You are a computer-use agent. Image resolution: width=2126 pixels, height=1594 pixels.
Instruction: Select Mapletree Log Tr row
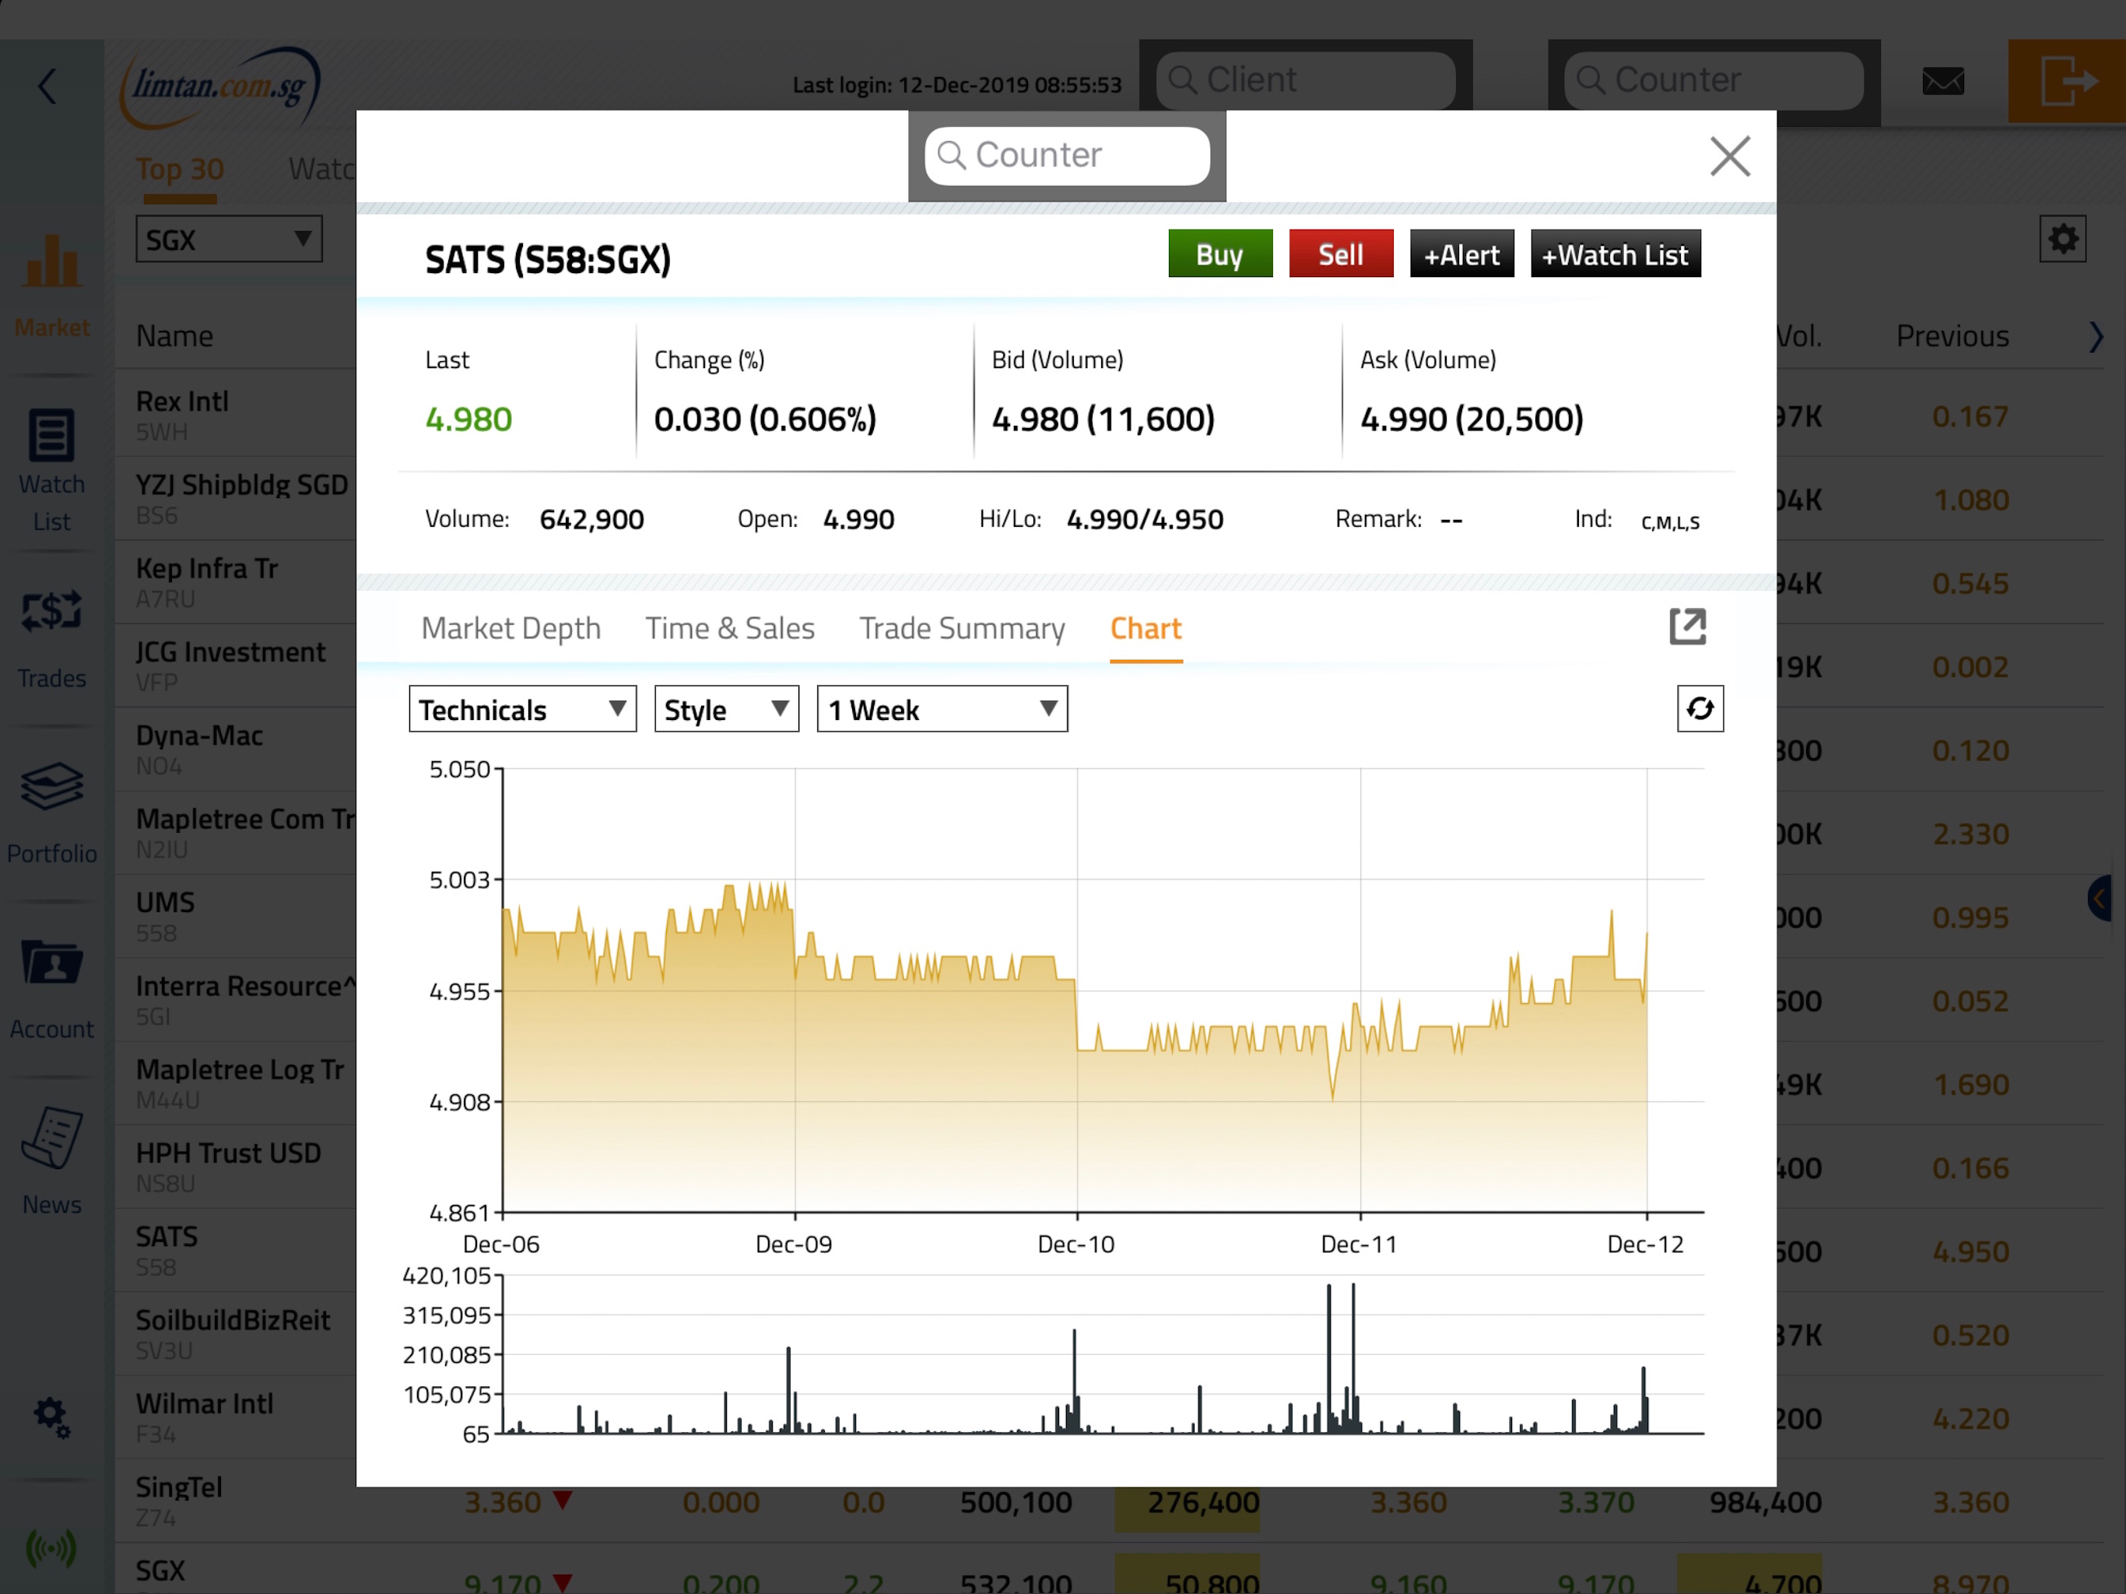[236, 1083]
